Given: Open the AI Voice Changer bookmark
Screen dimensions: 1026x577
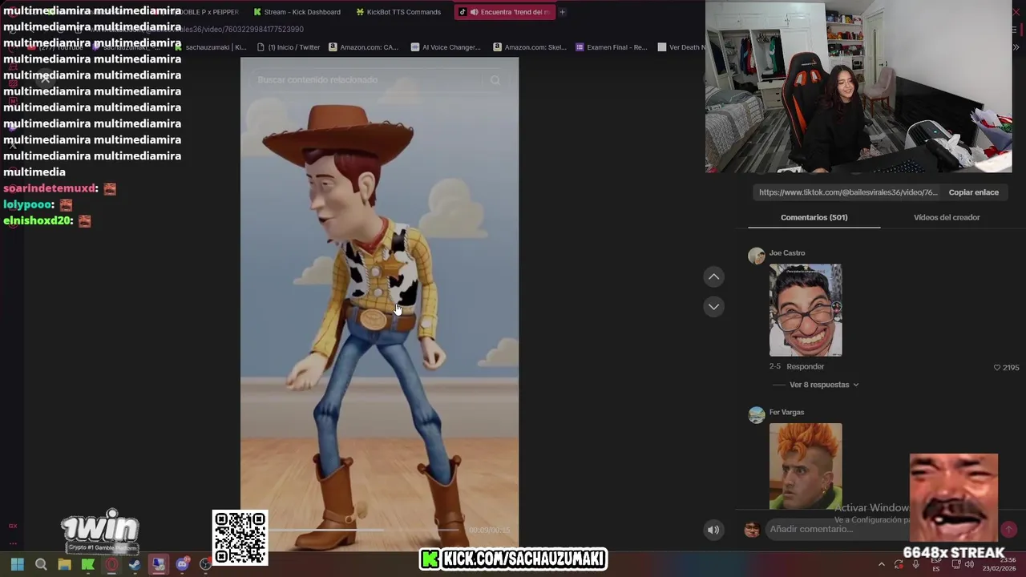Looking at the screenshot, I should tap(446, 47).
